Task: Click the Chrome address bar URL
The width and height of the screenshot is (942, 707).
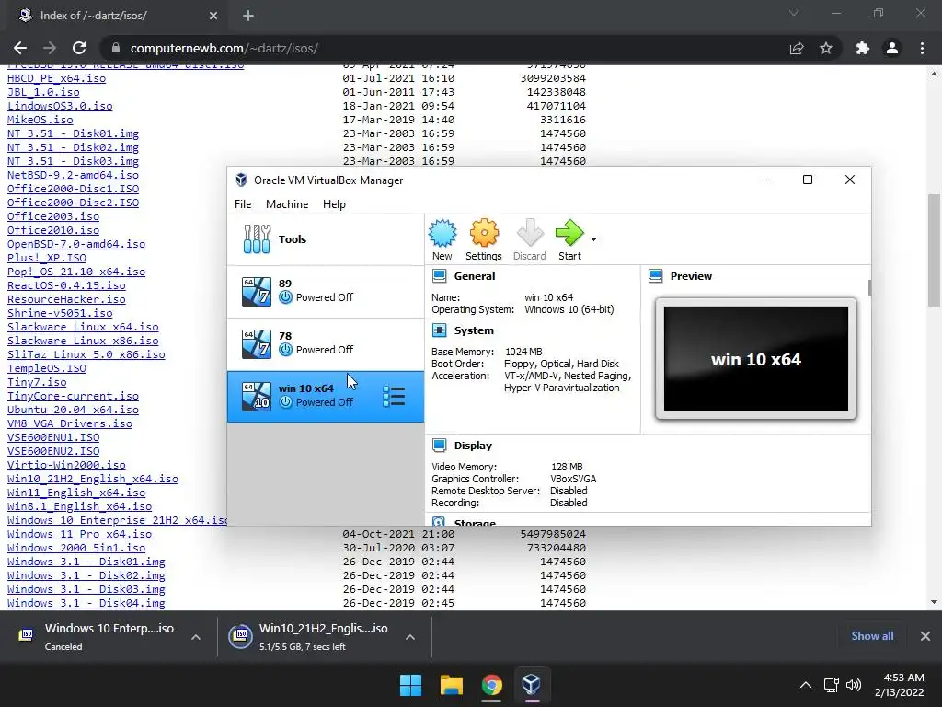Action: coord(224,48)
